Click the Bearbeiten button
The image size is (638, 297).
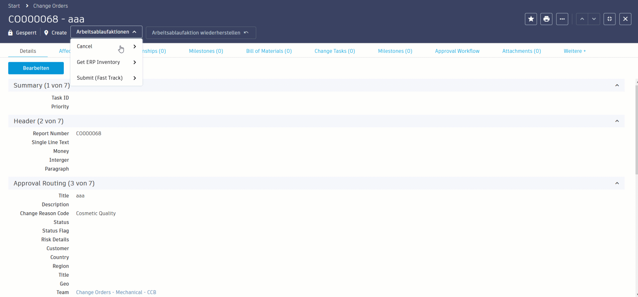(x=36, y=68)
